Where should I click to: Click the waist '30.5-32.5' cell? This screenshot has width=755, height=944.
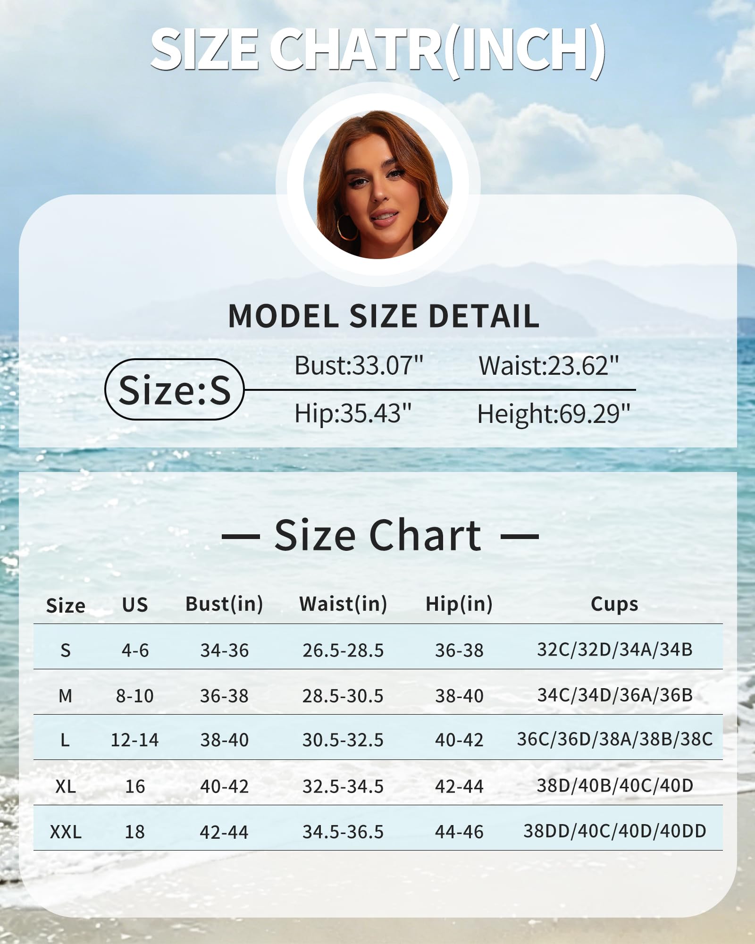pos(343,740)
